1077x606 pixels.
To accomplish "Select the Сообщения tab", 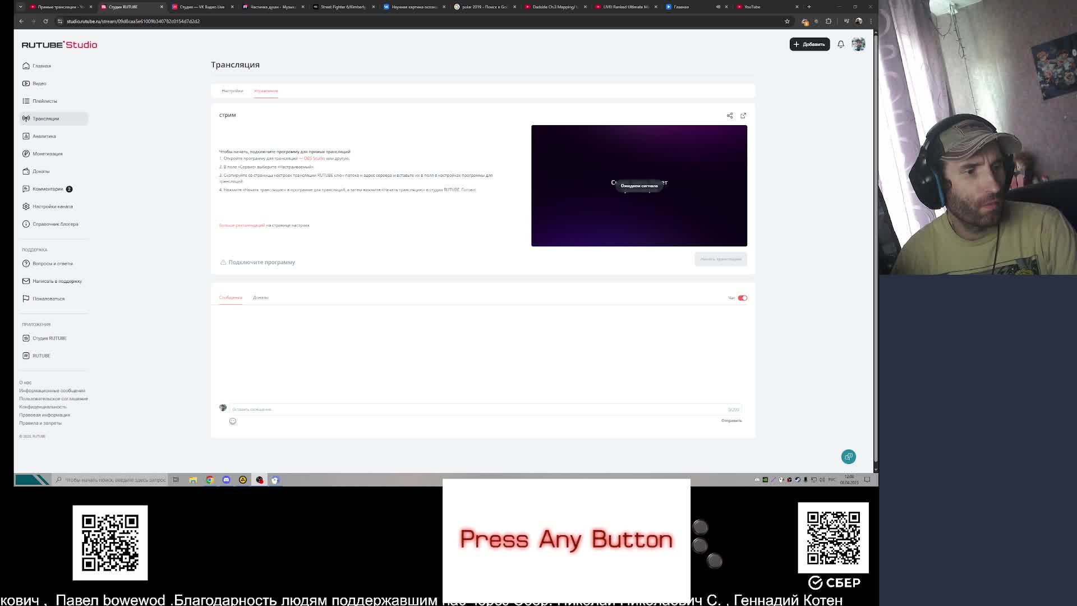I will click(x=231, y=298).
